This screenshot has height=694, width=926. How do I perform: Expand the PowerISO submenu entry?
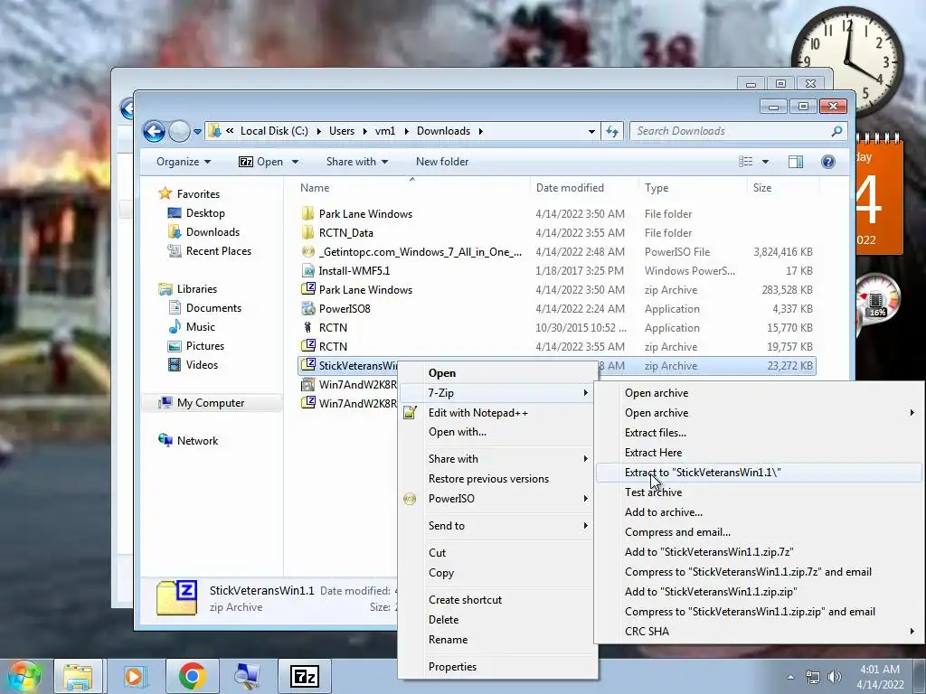coord(497,499)
